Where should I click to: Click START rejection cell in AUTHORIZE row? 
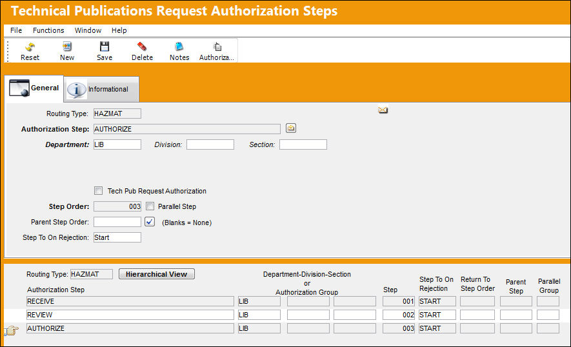coord(437,328)
